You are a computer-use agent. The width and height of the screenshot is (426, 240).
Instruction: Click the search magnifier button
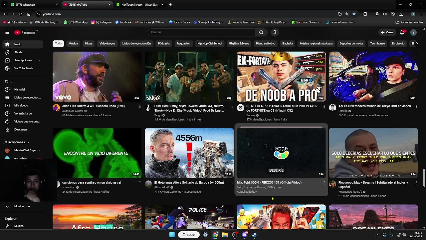(261, 32)
